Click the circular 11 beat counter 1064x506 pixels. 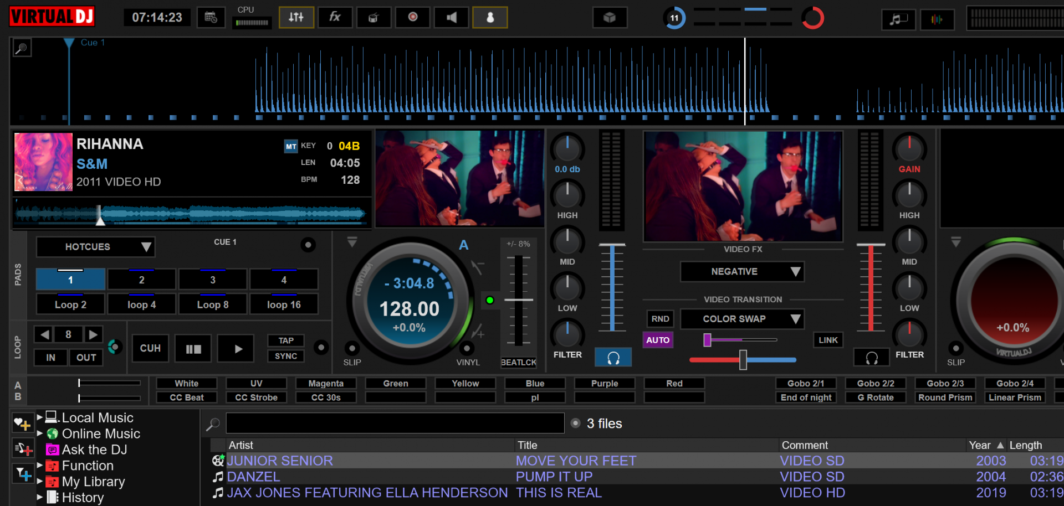[674, 18]
